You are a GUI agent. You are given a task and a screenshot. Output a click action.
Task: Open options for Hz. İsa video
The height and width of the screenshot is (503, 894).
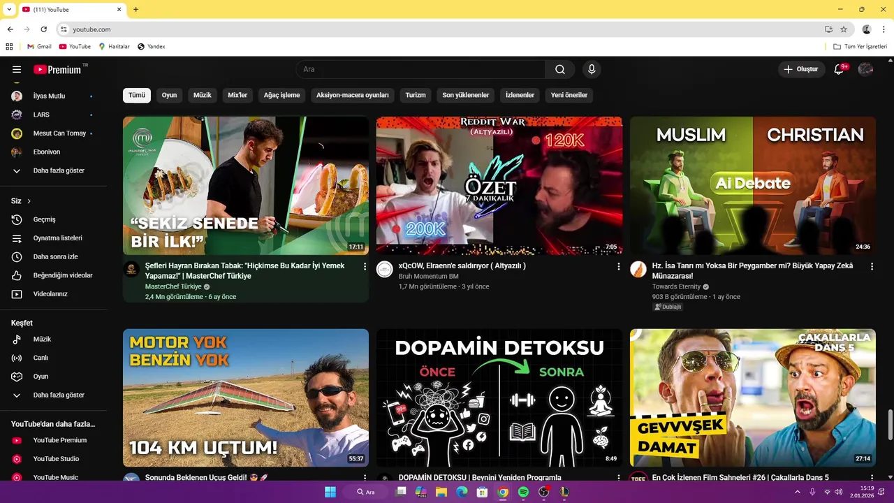[x=872, y=266]
